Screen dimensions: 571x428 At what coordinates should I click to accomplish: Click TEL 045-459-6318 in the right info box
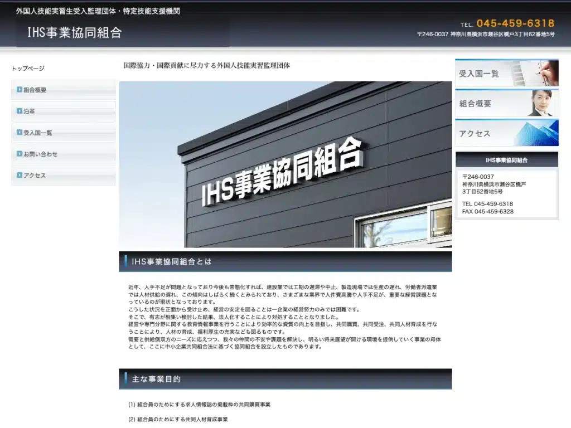487,204
